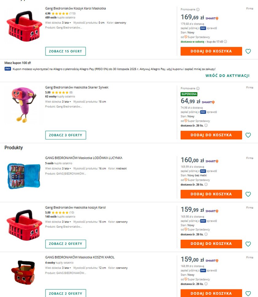
Task: Add Skaner Sylwek to cart
Action: tap(211, 135)
